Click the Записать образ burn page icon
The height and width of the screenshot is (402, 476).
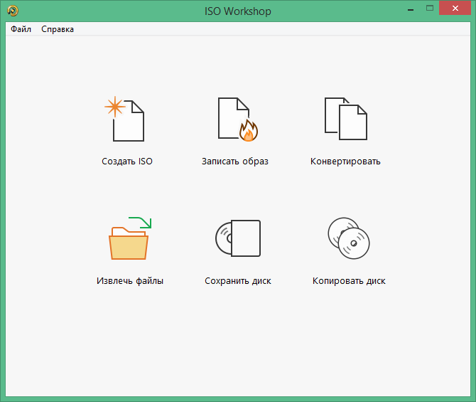(233, 117)
